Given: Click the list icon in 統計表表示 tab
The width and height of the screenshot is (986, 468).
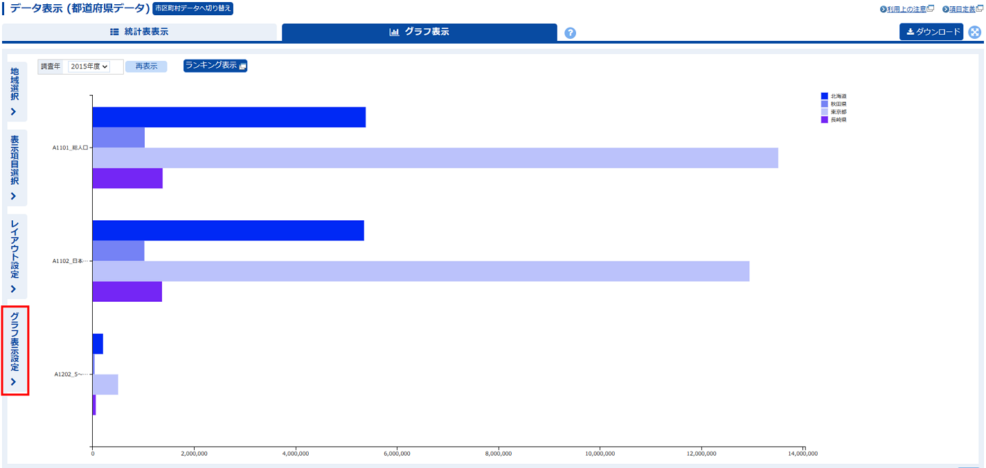Looking at the screenshot, I should coord(114,32).
